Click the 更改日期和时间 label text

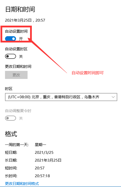click(18, 66)
